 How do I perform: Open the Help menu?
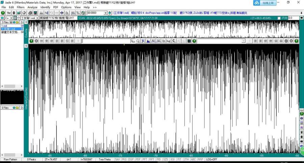[x=86, y=7]
